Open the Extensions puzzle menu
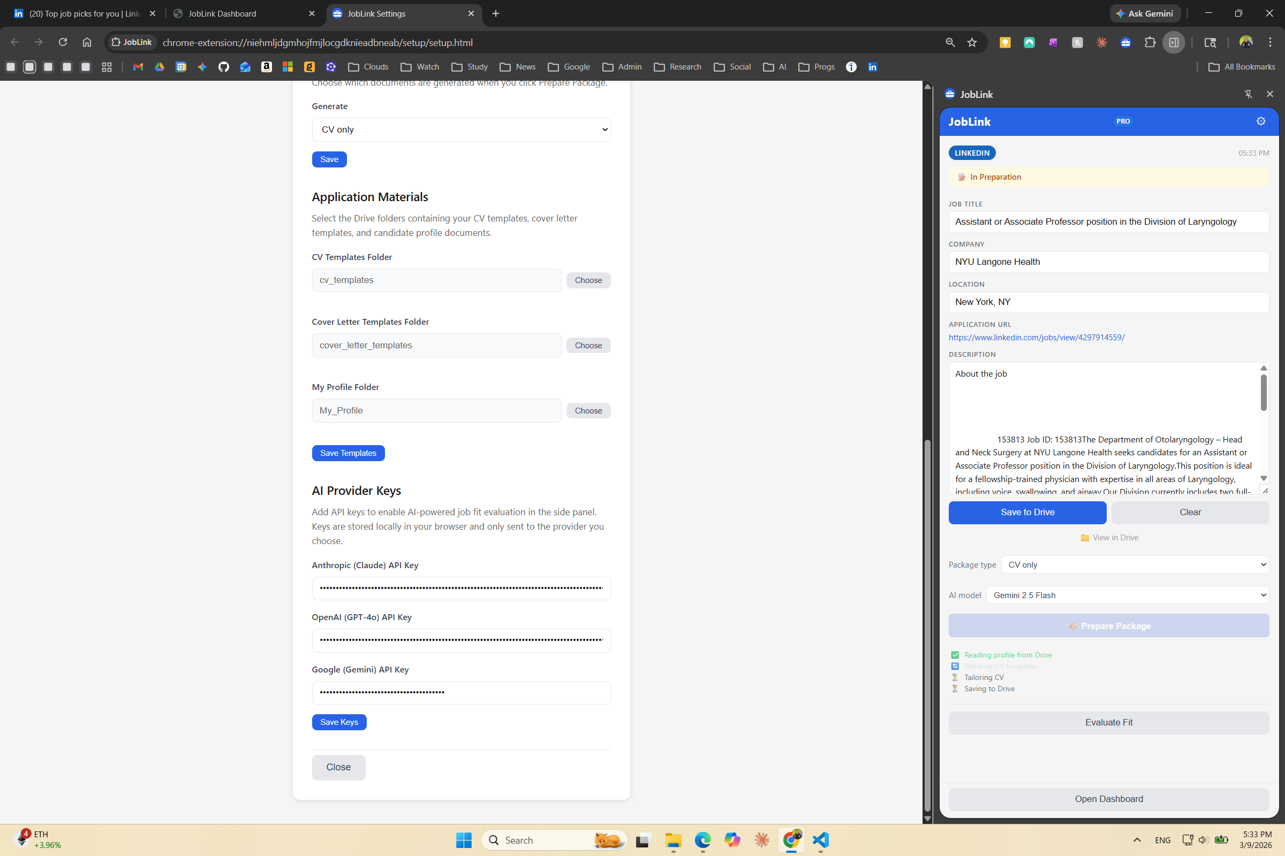This screenshot has width=1285, height=856. point(1150,43)
